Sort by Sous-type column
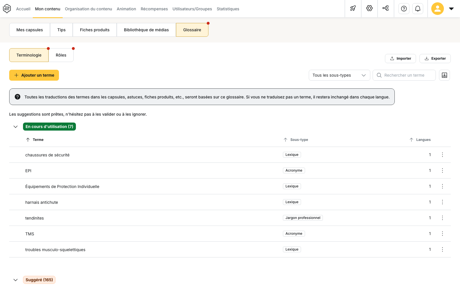 point(296,140)
